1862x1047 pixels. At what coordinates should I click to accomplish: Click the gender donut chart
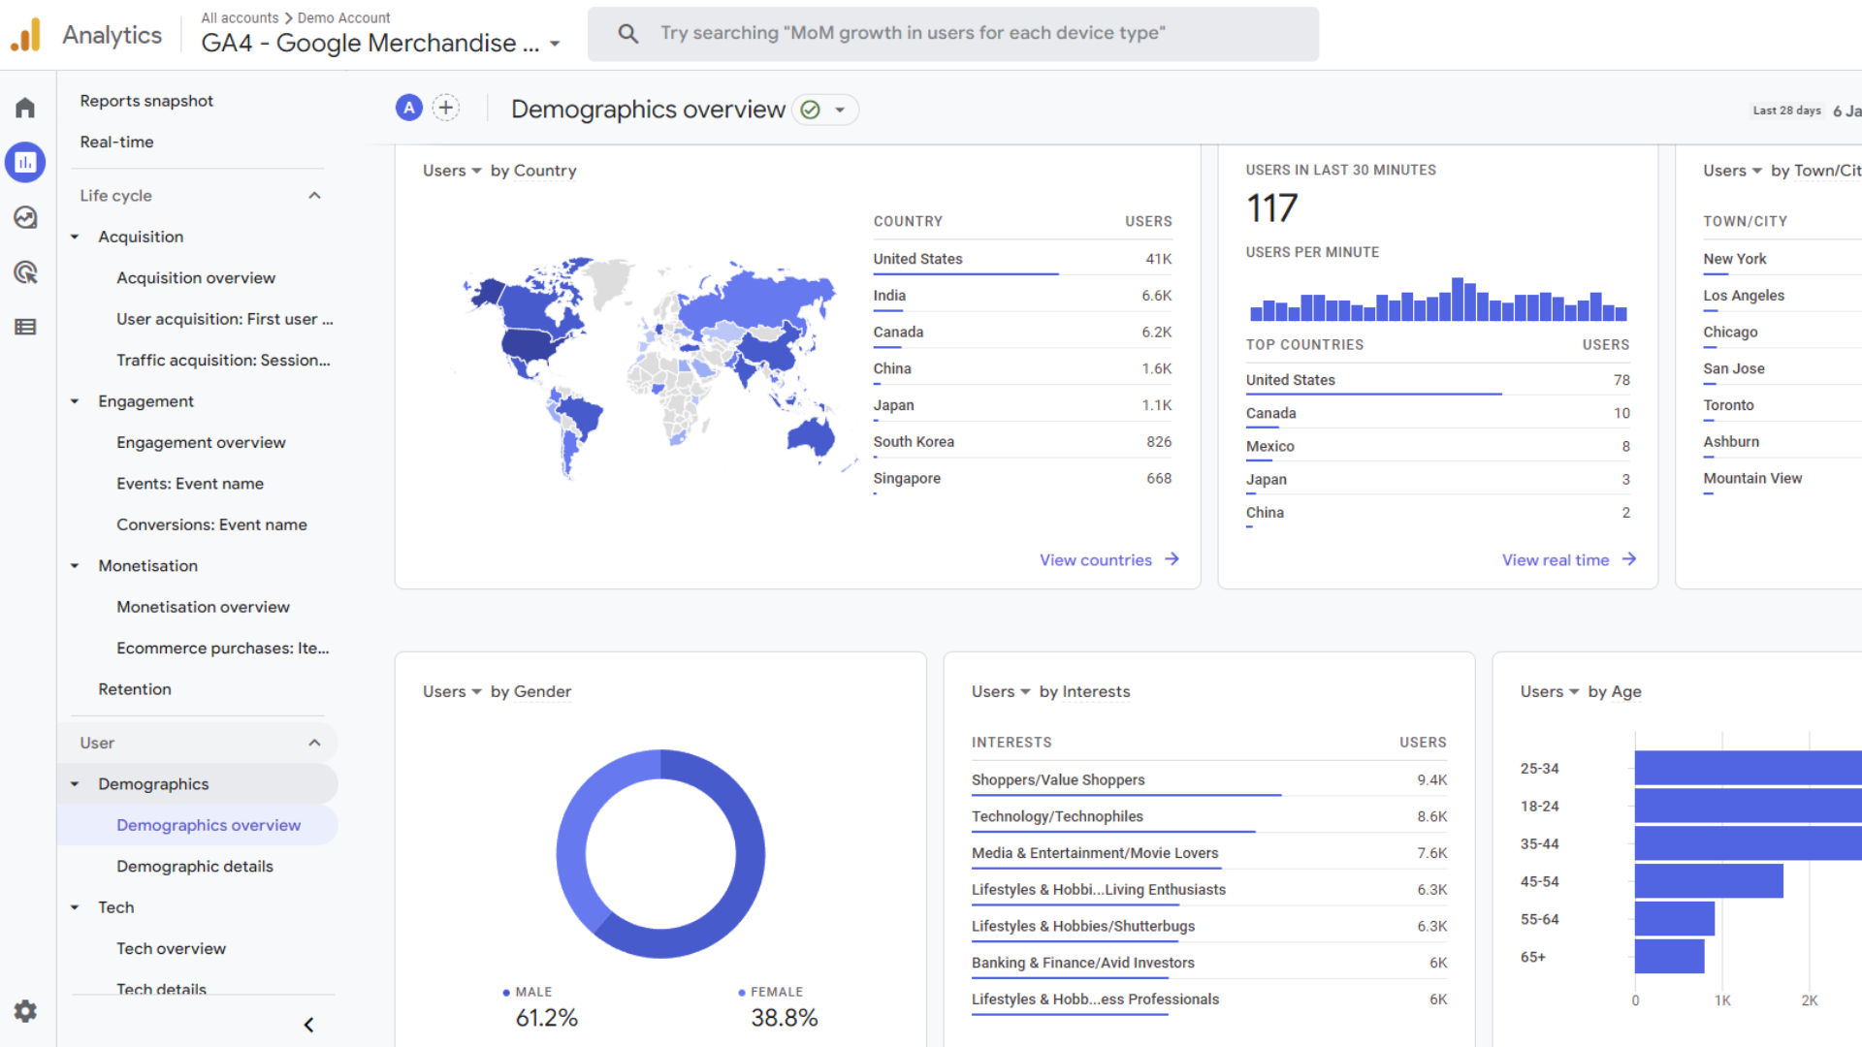click(x=660, y=853)
